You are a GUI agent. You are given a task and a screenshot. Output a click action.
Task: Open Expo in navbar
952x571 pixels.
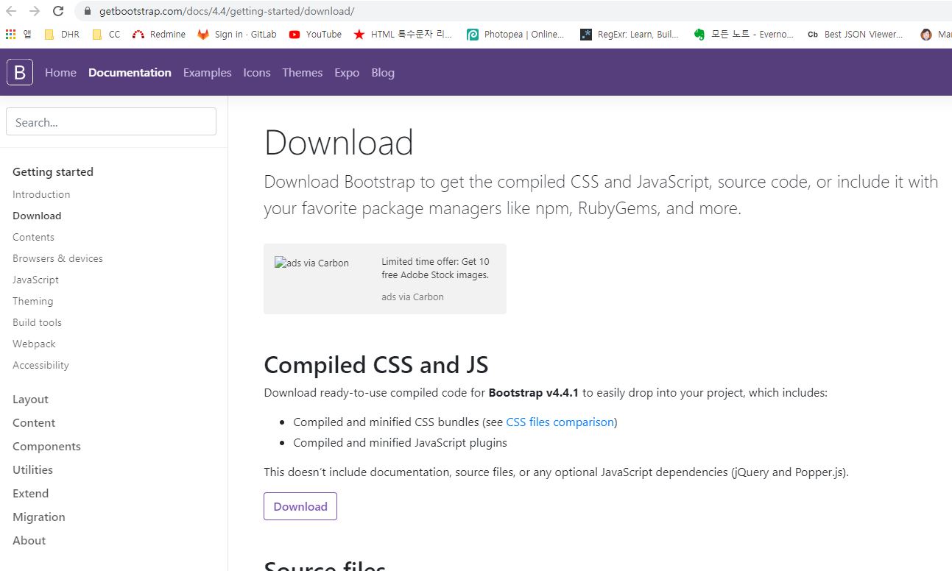pos(347,72)
